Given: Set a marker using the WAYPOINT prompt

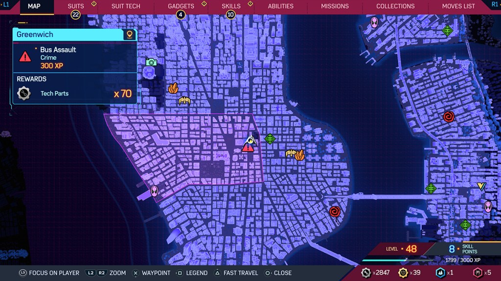Looking at the screenshot, I should (151, 273).
